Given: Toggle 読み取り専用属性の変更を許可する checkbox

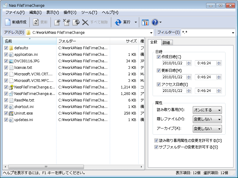Looking at the screenshot, I should tap(156, 141).
